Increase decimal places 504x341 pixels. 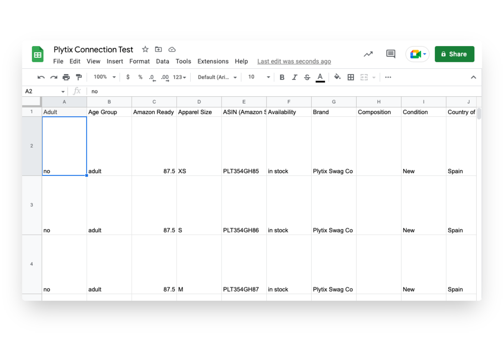[x=165, y=77]
